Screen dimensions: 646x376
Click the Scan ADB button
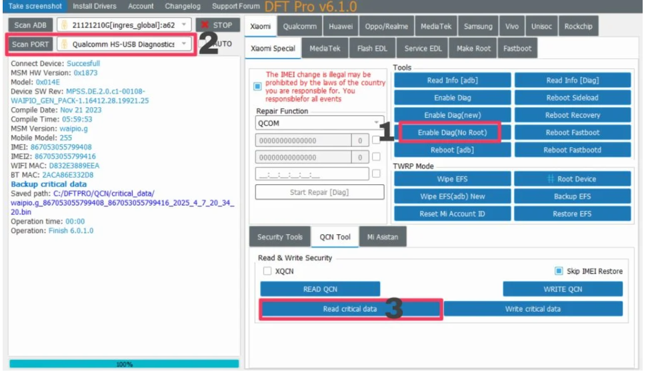pyautogui.click(x=31, y=25)
